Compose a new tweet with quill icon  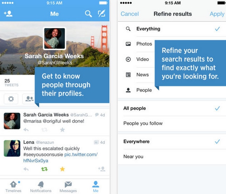(101, 14)
